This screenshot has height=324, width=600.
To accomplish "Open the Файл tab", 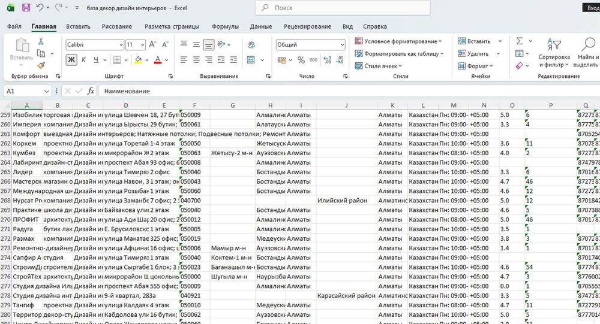I will coord(14,26).
